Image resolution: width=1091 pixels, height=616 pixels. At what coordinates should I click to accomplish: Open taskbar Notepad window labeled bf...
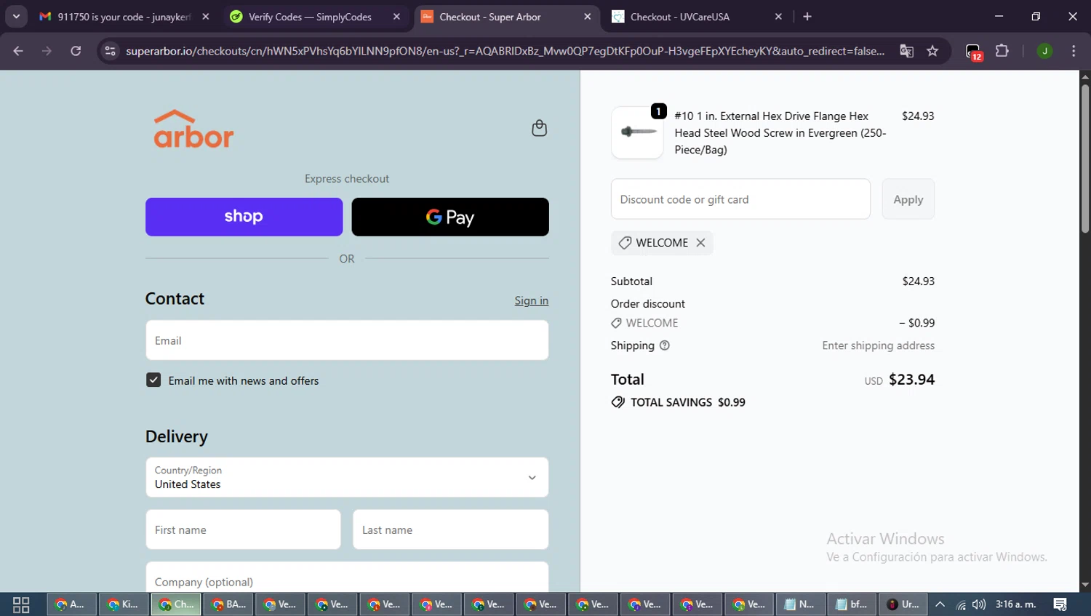point(852,604)
